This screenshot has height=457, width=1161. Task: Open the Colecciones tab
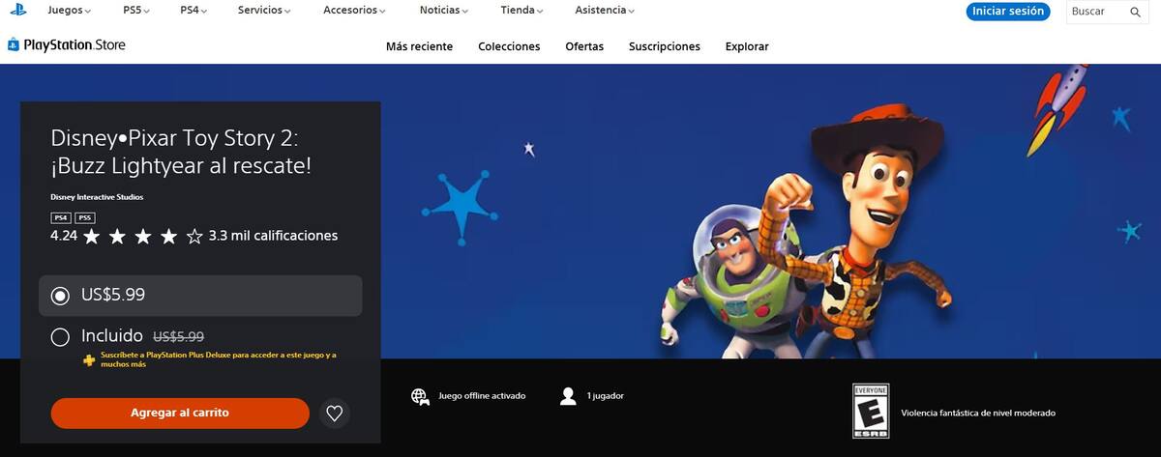coord(509,46)
